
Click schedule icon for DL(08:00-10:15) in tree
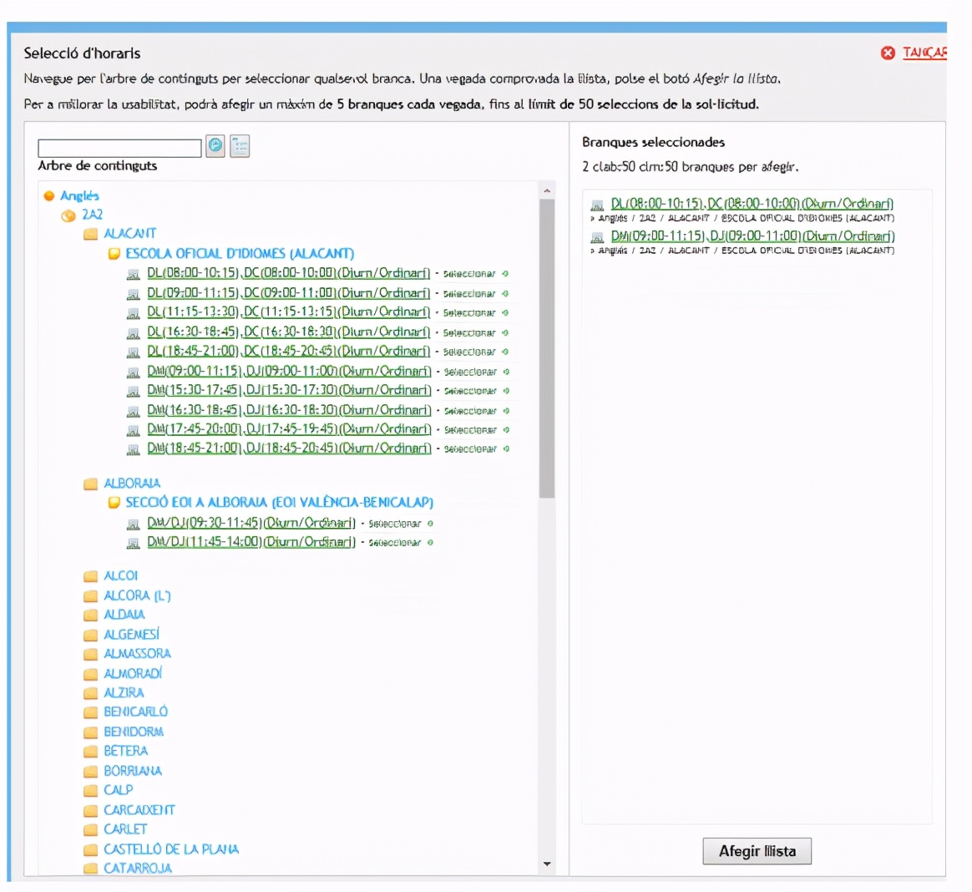point(133,274)
